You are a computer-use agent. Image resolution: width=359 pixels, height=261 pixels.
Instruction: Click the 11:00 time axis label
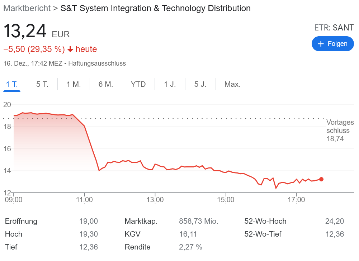84,199
